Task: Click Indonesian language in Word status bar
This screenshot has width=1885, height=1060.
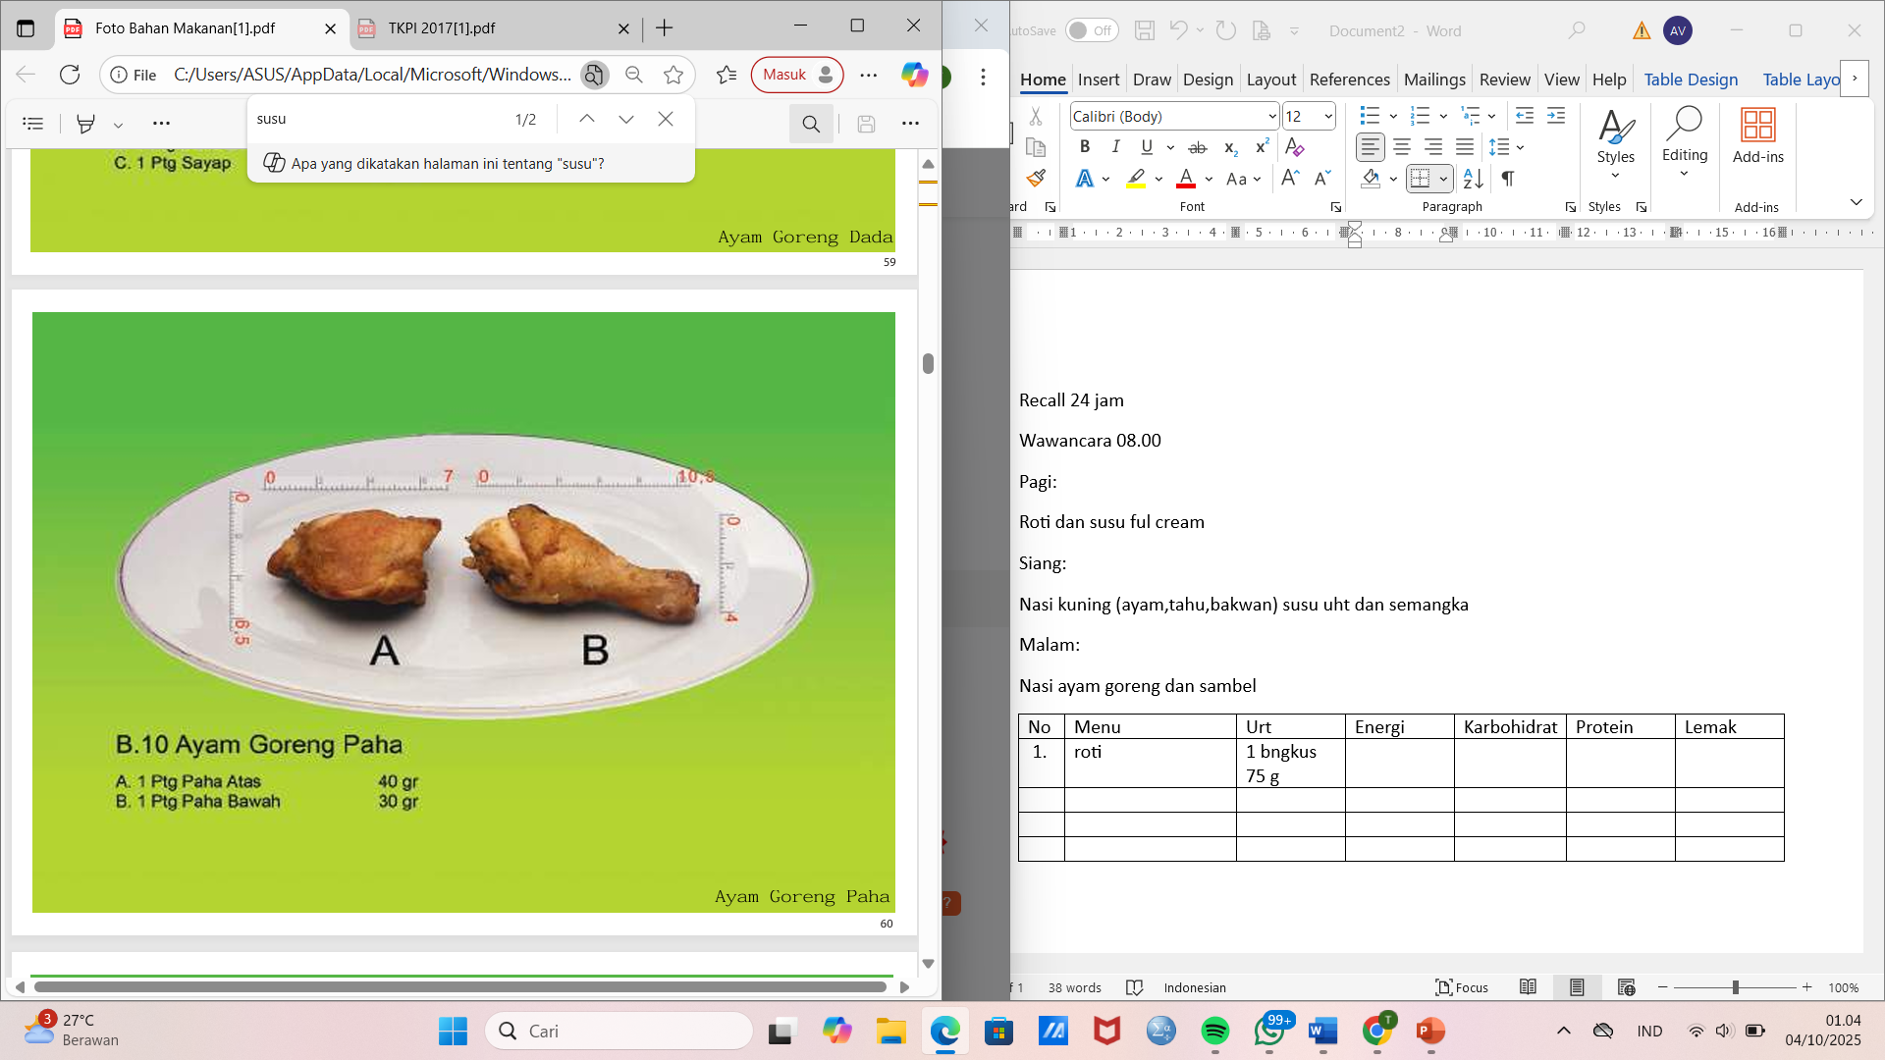Action: point(1195,988)
